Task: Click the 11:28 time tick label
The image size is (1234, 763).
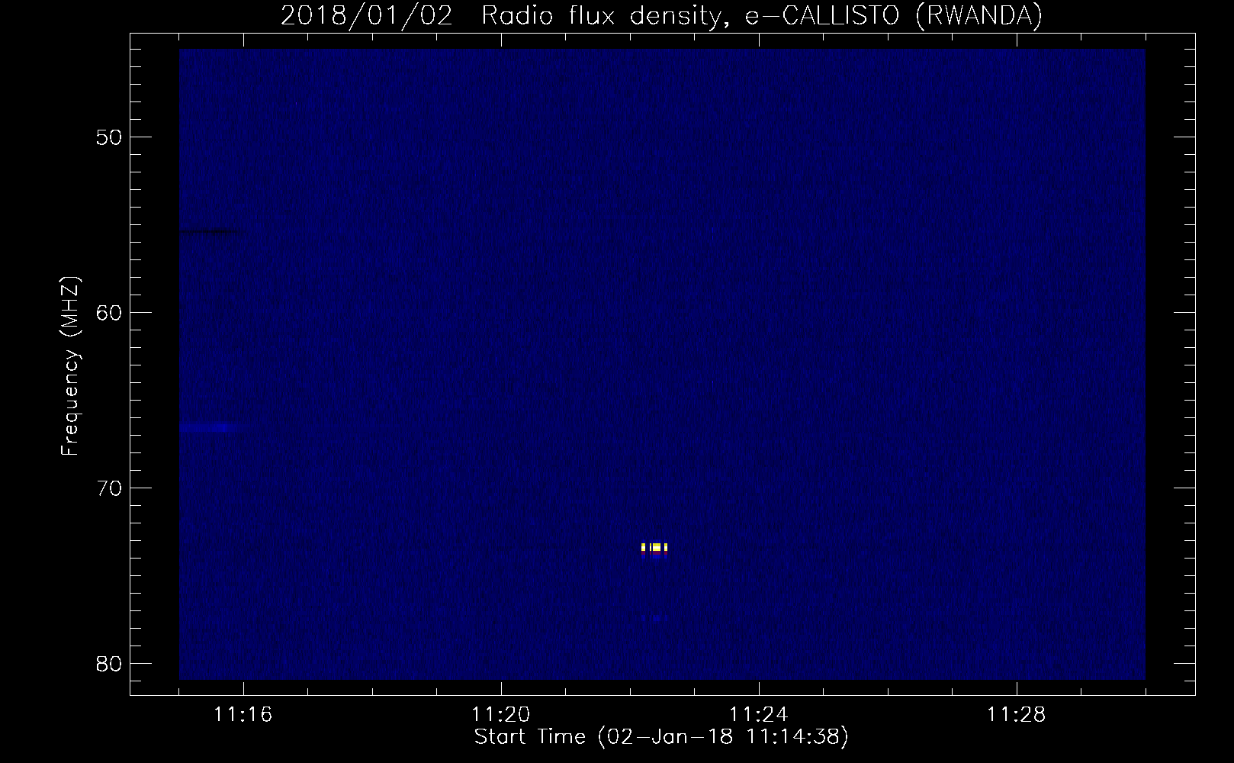Action: (x=1017, y=715)
